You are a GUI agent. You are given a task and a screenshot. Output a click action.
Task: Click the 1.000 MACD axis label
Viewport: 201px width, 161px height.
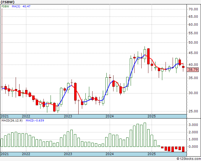(x=193, y=139)
